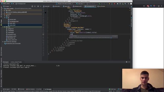The height and width of the screenshot is (92, 164).
Task: Open the Project view dropdown
Action: coord(7,6)
